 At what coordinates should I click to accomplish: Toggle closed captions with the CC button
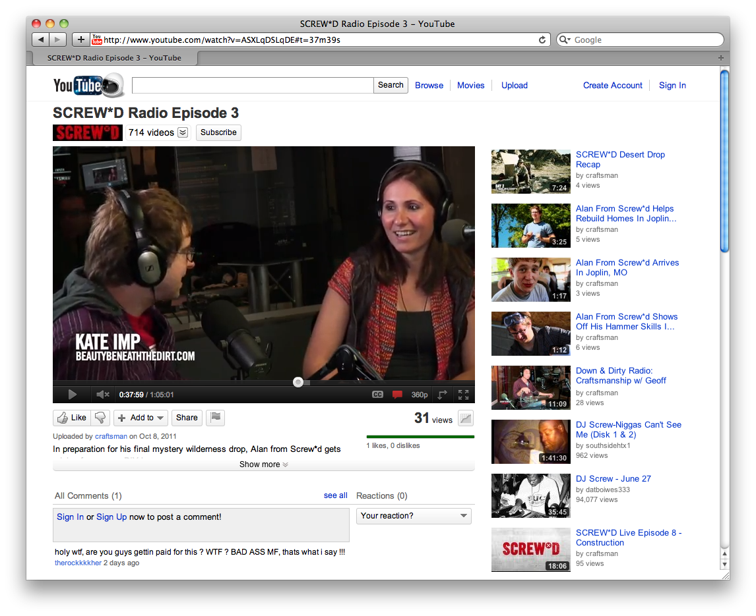[x=377, y=395]
